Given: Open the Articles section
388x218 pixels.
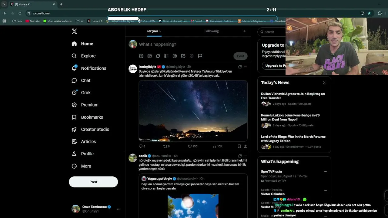Looking at the screenshot, I should [x=84, y=142].
